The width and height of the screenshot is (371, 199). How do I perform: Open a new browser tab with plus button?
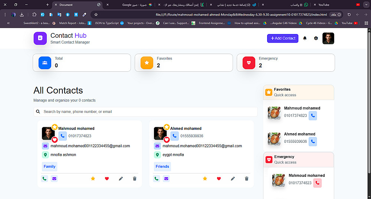click(x=47, y=5)
